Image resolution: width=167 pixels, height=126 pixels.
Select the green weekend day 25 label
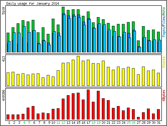point(128,123)
